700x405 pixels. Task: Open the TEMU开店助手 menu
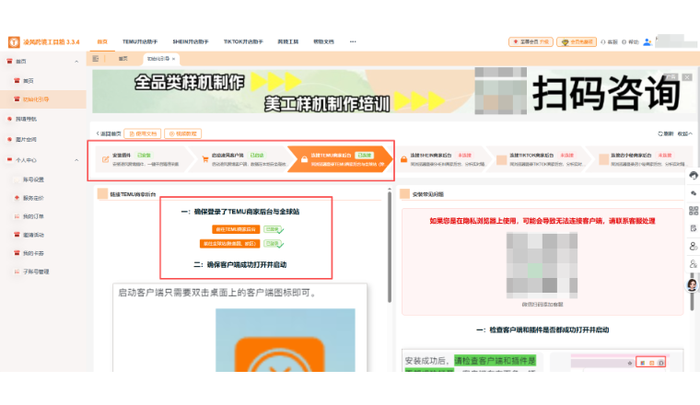click(x=140, y=41)
